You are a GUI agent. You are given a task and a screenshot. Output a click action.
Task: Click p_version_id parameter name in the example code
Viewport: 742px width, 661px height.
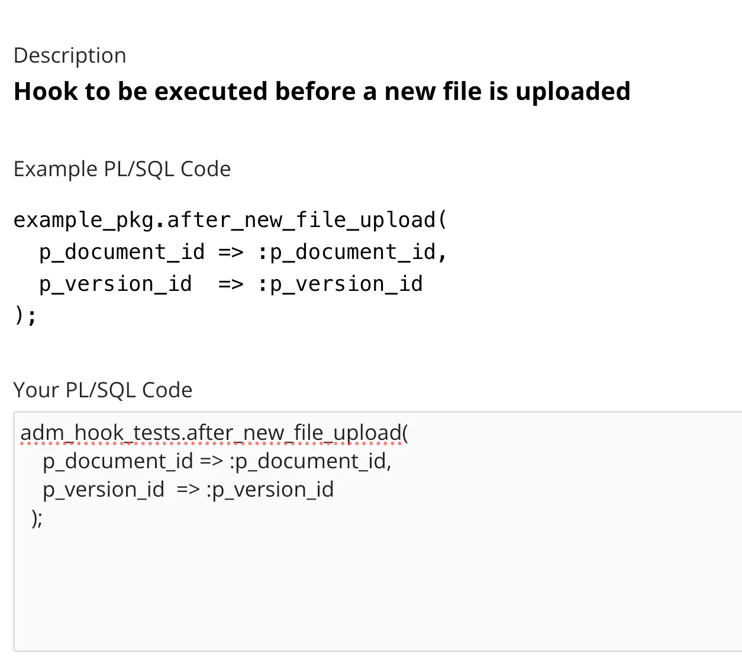click(x=115, y=284)
